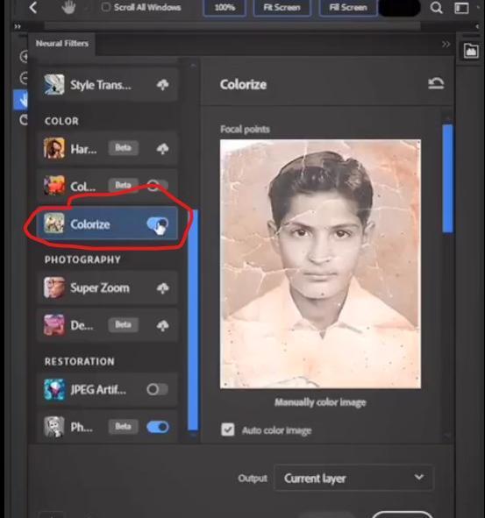The width and height of the screenshot is (485, 518).
Task: Open the Output Current layer dropdown
Action: [x=353, y=478]
